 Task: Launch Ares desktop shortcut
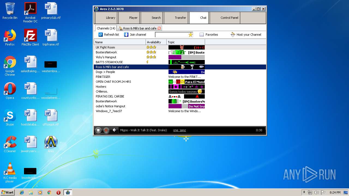pyautogui.click(x=51, y=144)
